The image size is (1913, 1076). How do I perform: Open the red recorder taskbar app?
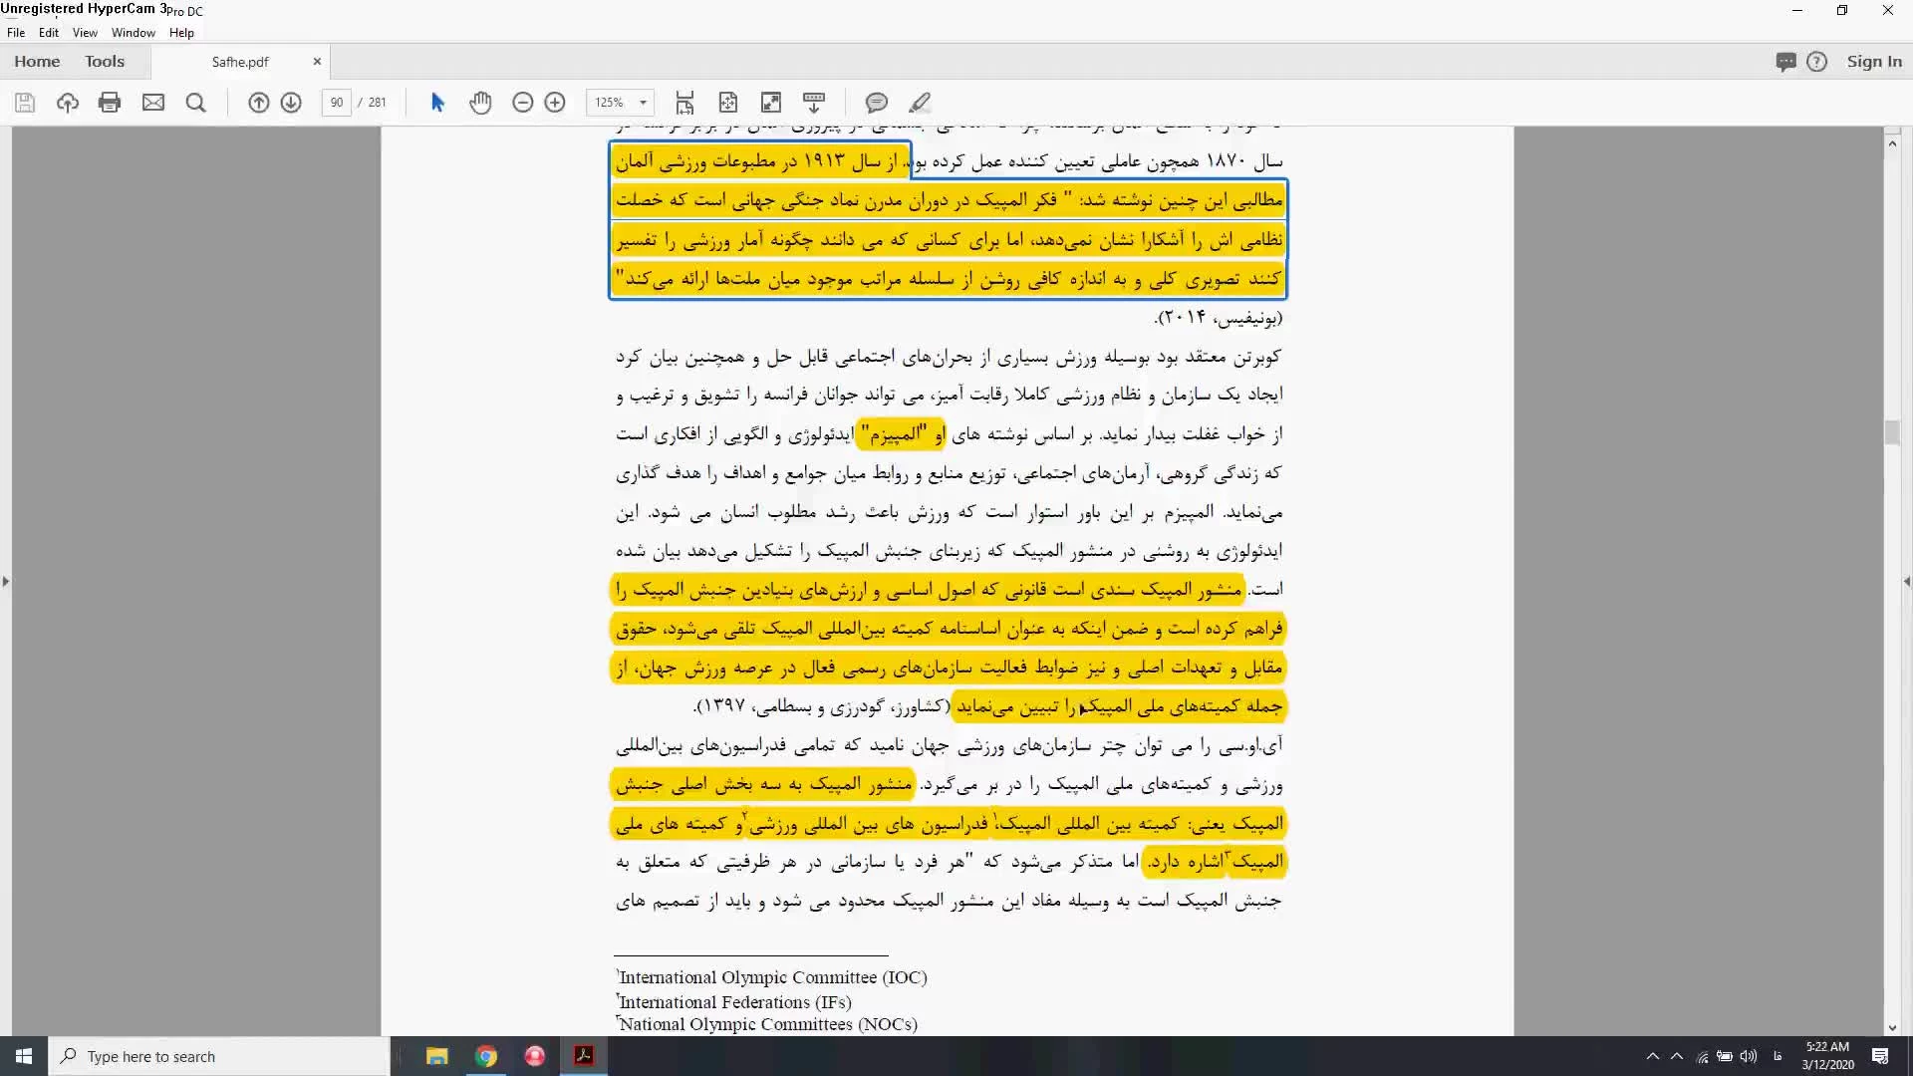535,1056
